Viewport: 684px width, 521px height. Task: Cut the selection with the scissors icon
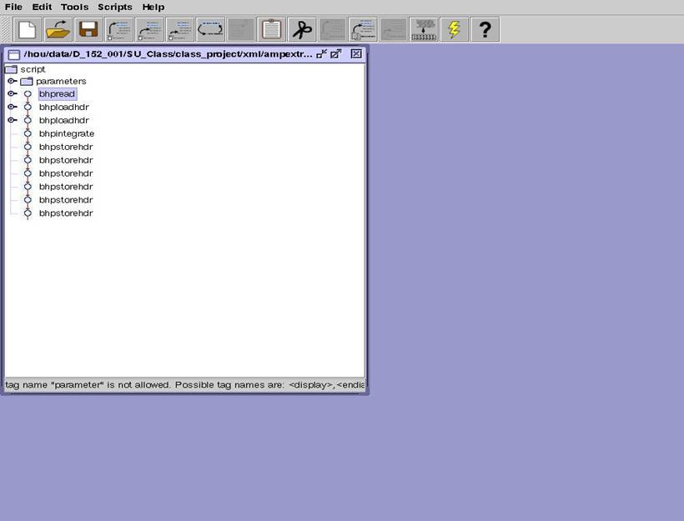point(302,30)
